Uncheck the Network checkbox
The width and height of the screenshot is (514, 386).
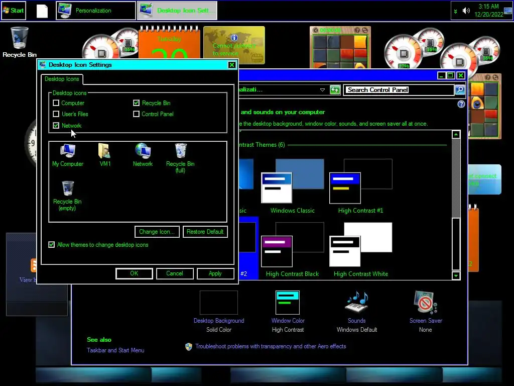click(56, 125)
